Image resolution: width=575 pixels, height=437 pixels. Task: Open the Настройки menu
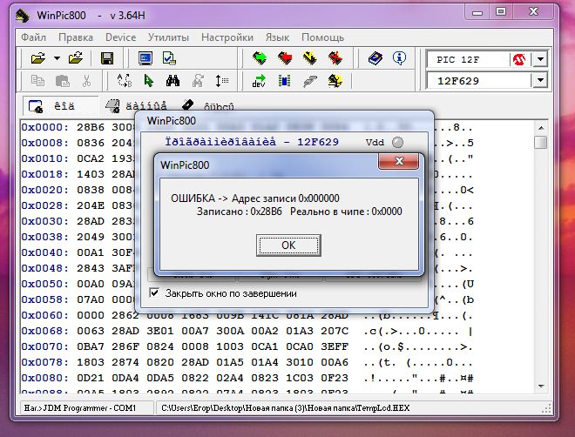227,37
